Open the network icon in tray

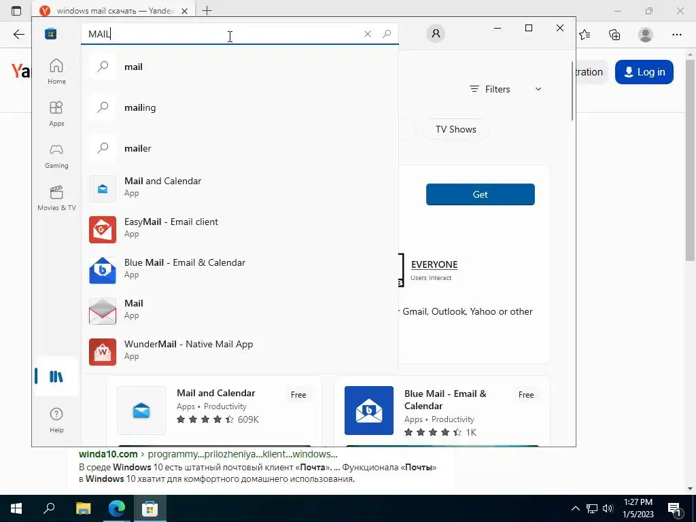tap(592, 508)
